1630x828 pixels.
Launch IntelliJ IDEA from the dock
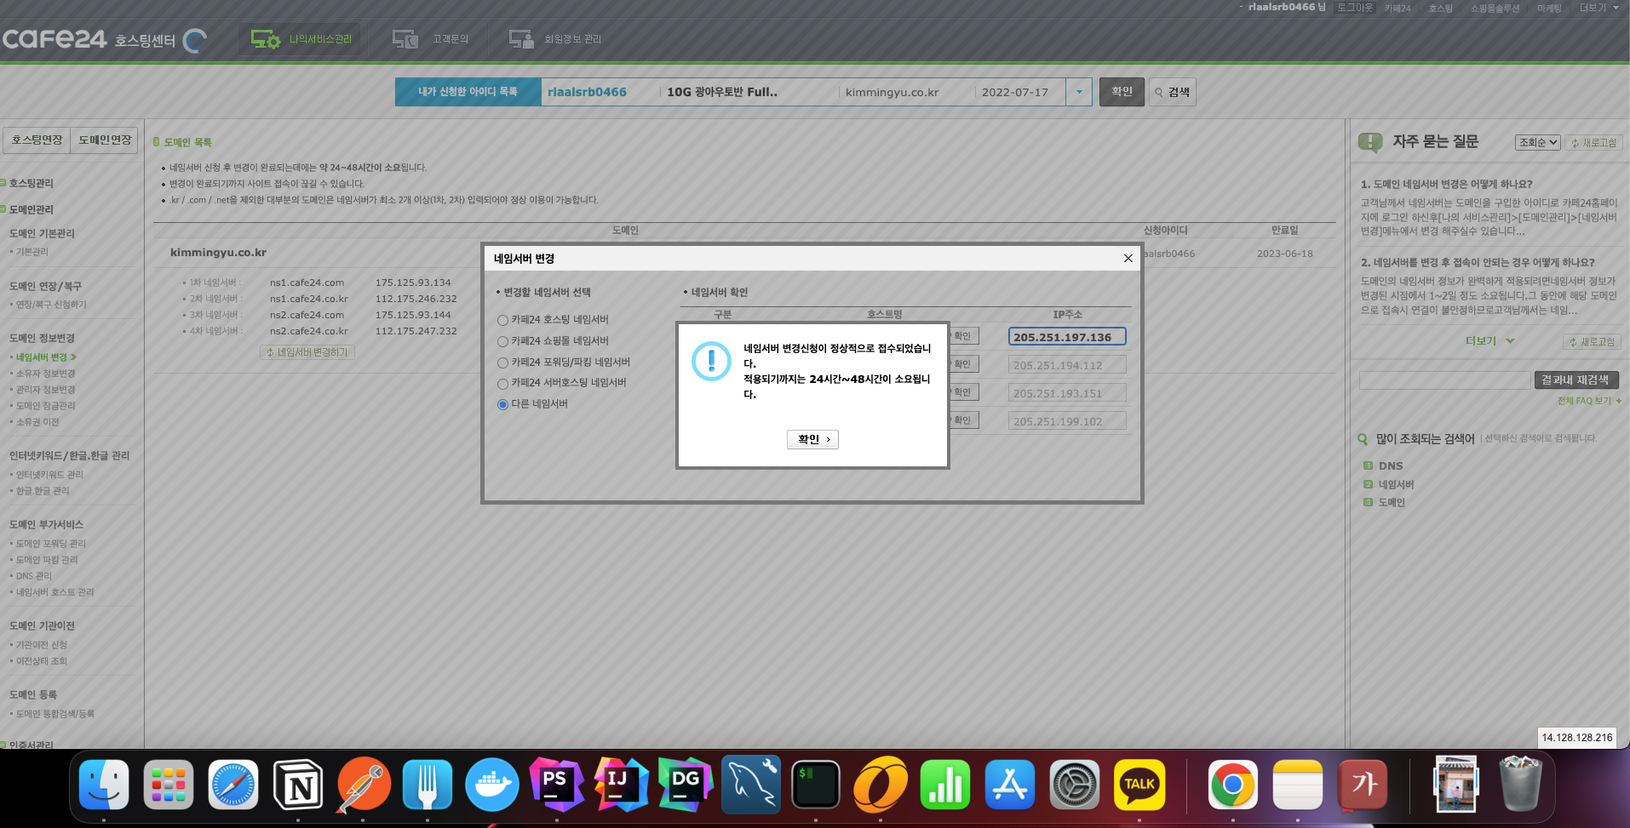point(622,785)
